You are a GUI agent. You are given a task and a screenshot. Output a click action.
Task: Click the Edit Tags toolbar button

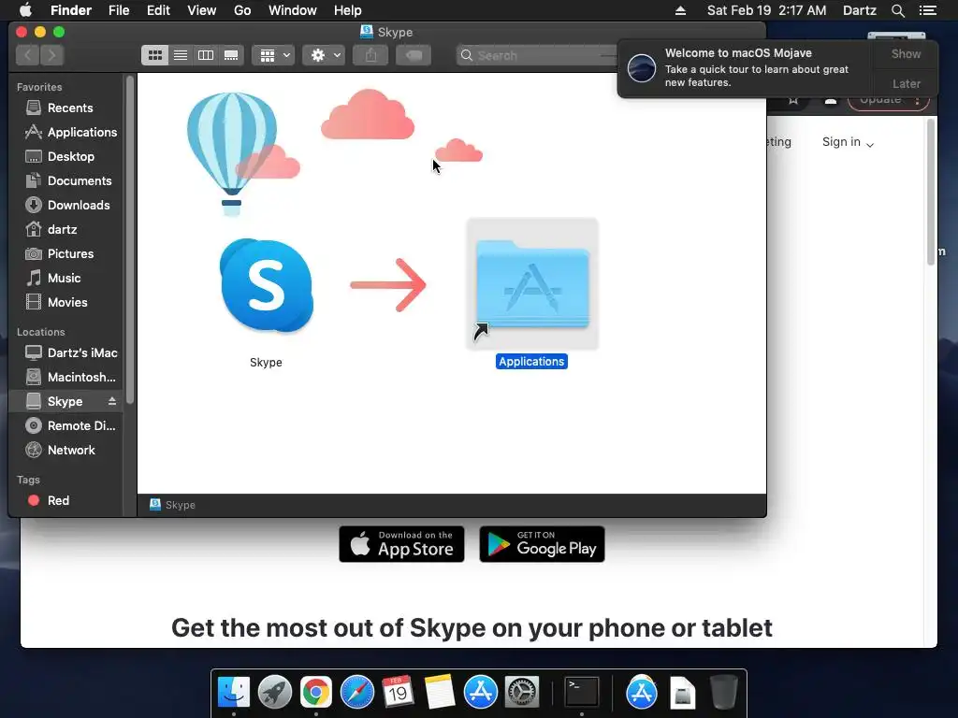pyautogui.click(x=414, y=55)
